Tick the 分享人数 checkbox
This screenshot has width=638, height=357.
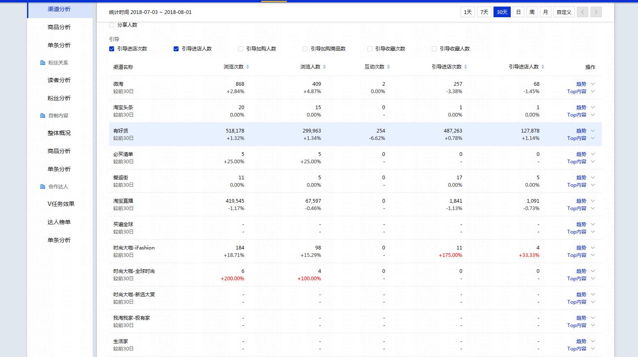pyautogui.click(x=112, y=25)
